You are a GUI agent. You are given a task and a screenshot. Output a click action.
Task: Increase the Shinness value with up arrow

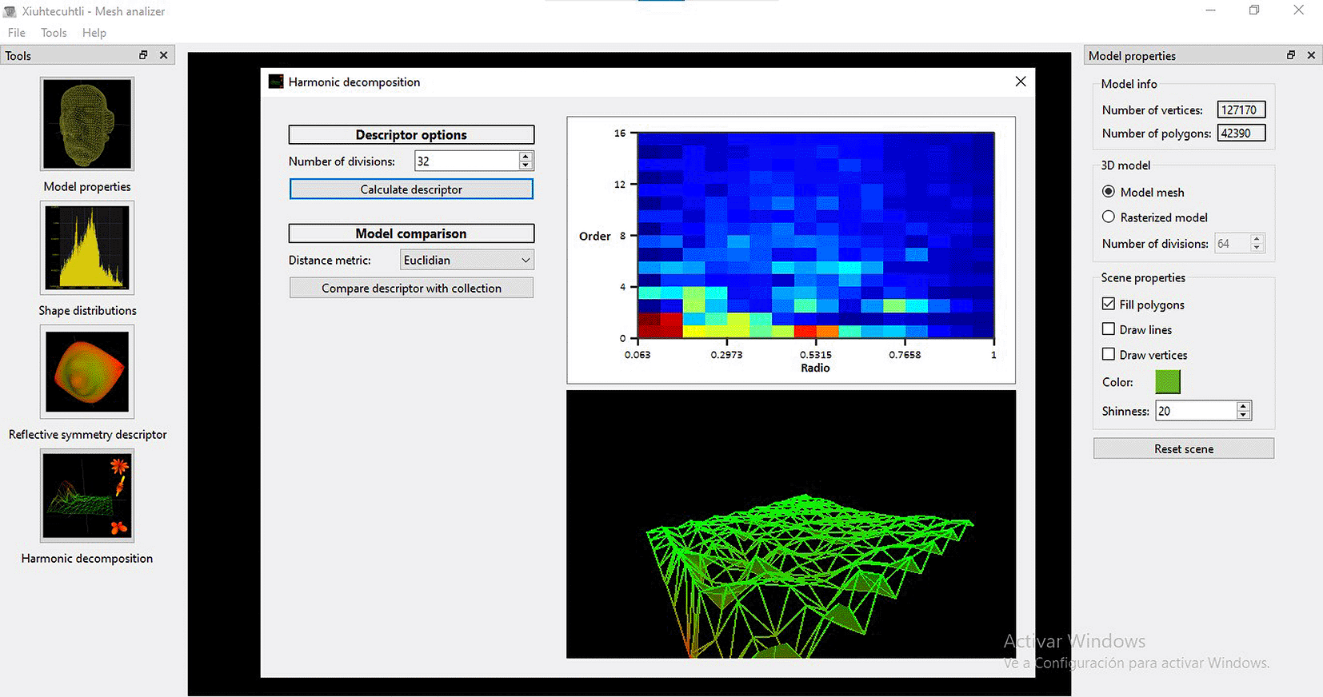click(x=1243, y=406)
